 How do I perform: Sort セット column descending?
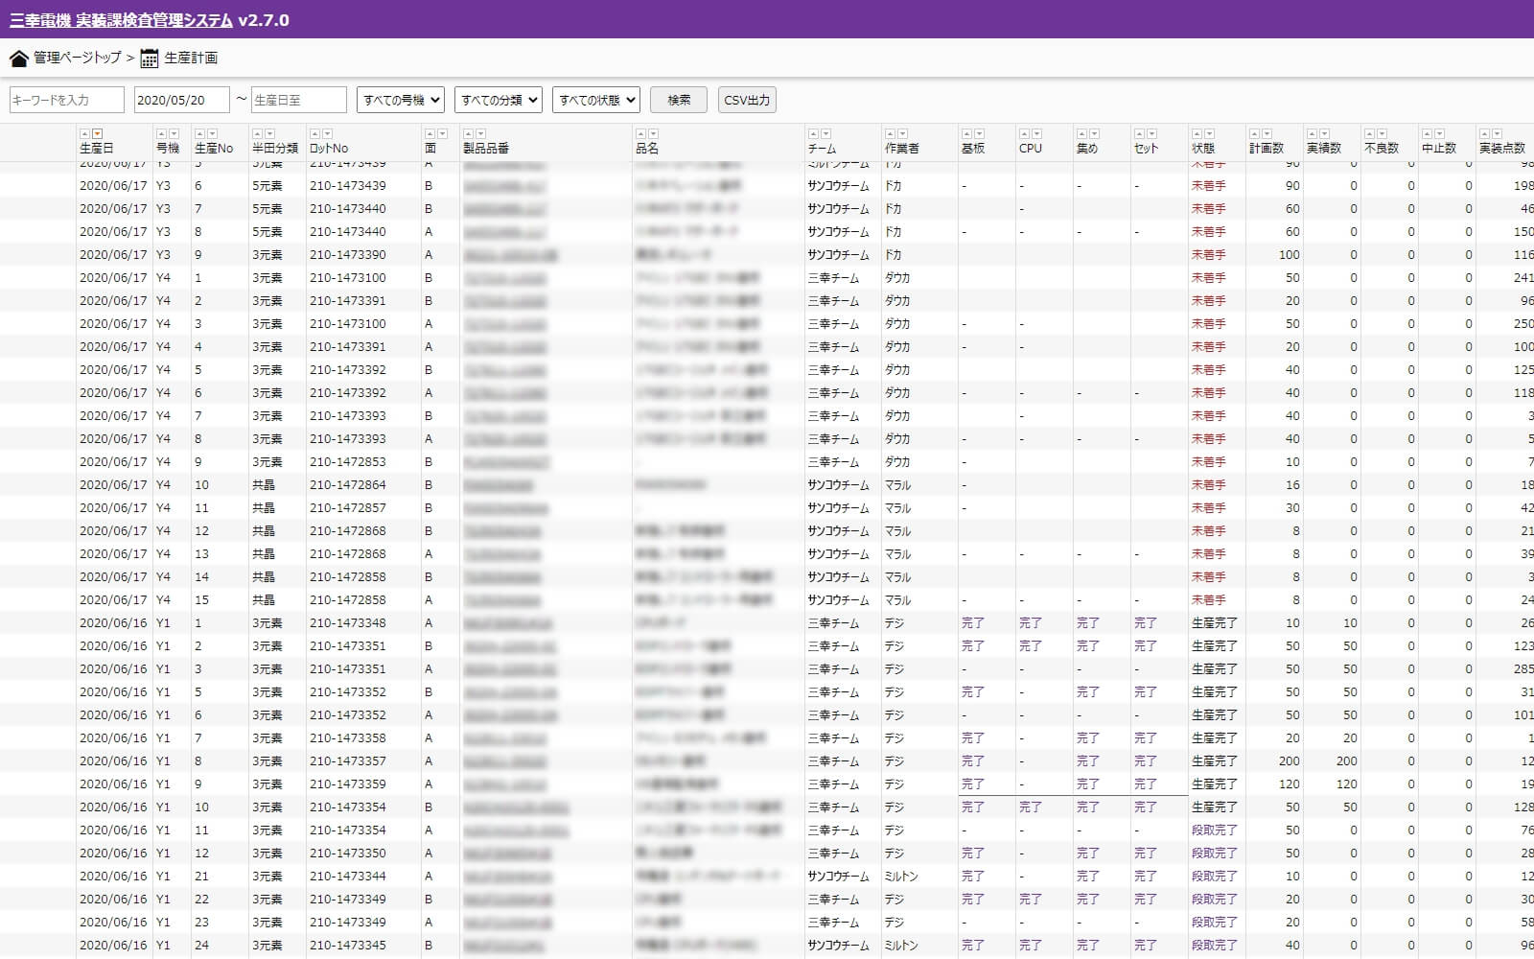click(1151, 134)
